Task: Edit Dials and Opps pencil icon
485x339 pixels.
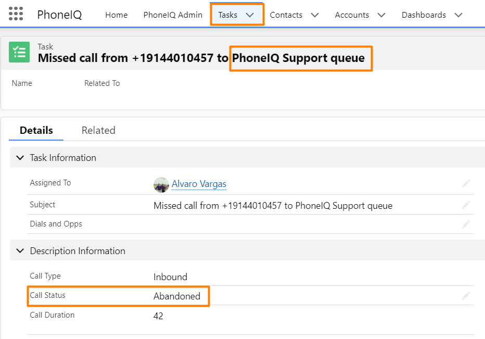Action: click(466, 224)
